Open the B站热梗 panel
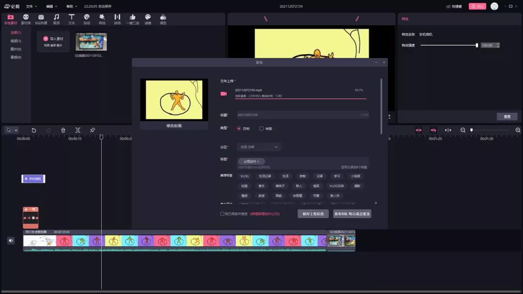The image size is (523, 294). tap(41, 18)
